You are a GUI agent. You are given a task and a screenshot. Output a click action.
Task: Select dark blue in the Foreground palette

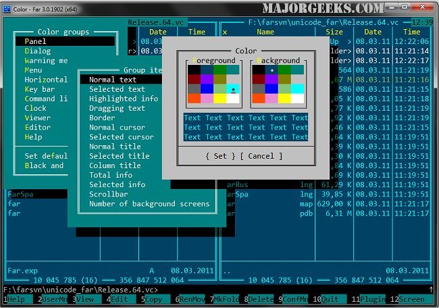pyautogui.click(x=207, y=70)
